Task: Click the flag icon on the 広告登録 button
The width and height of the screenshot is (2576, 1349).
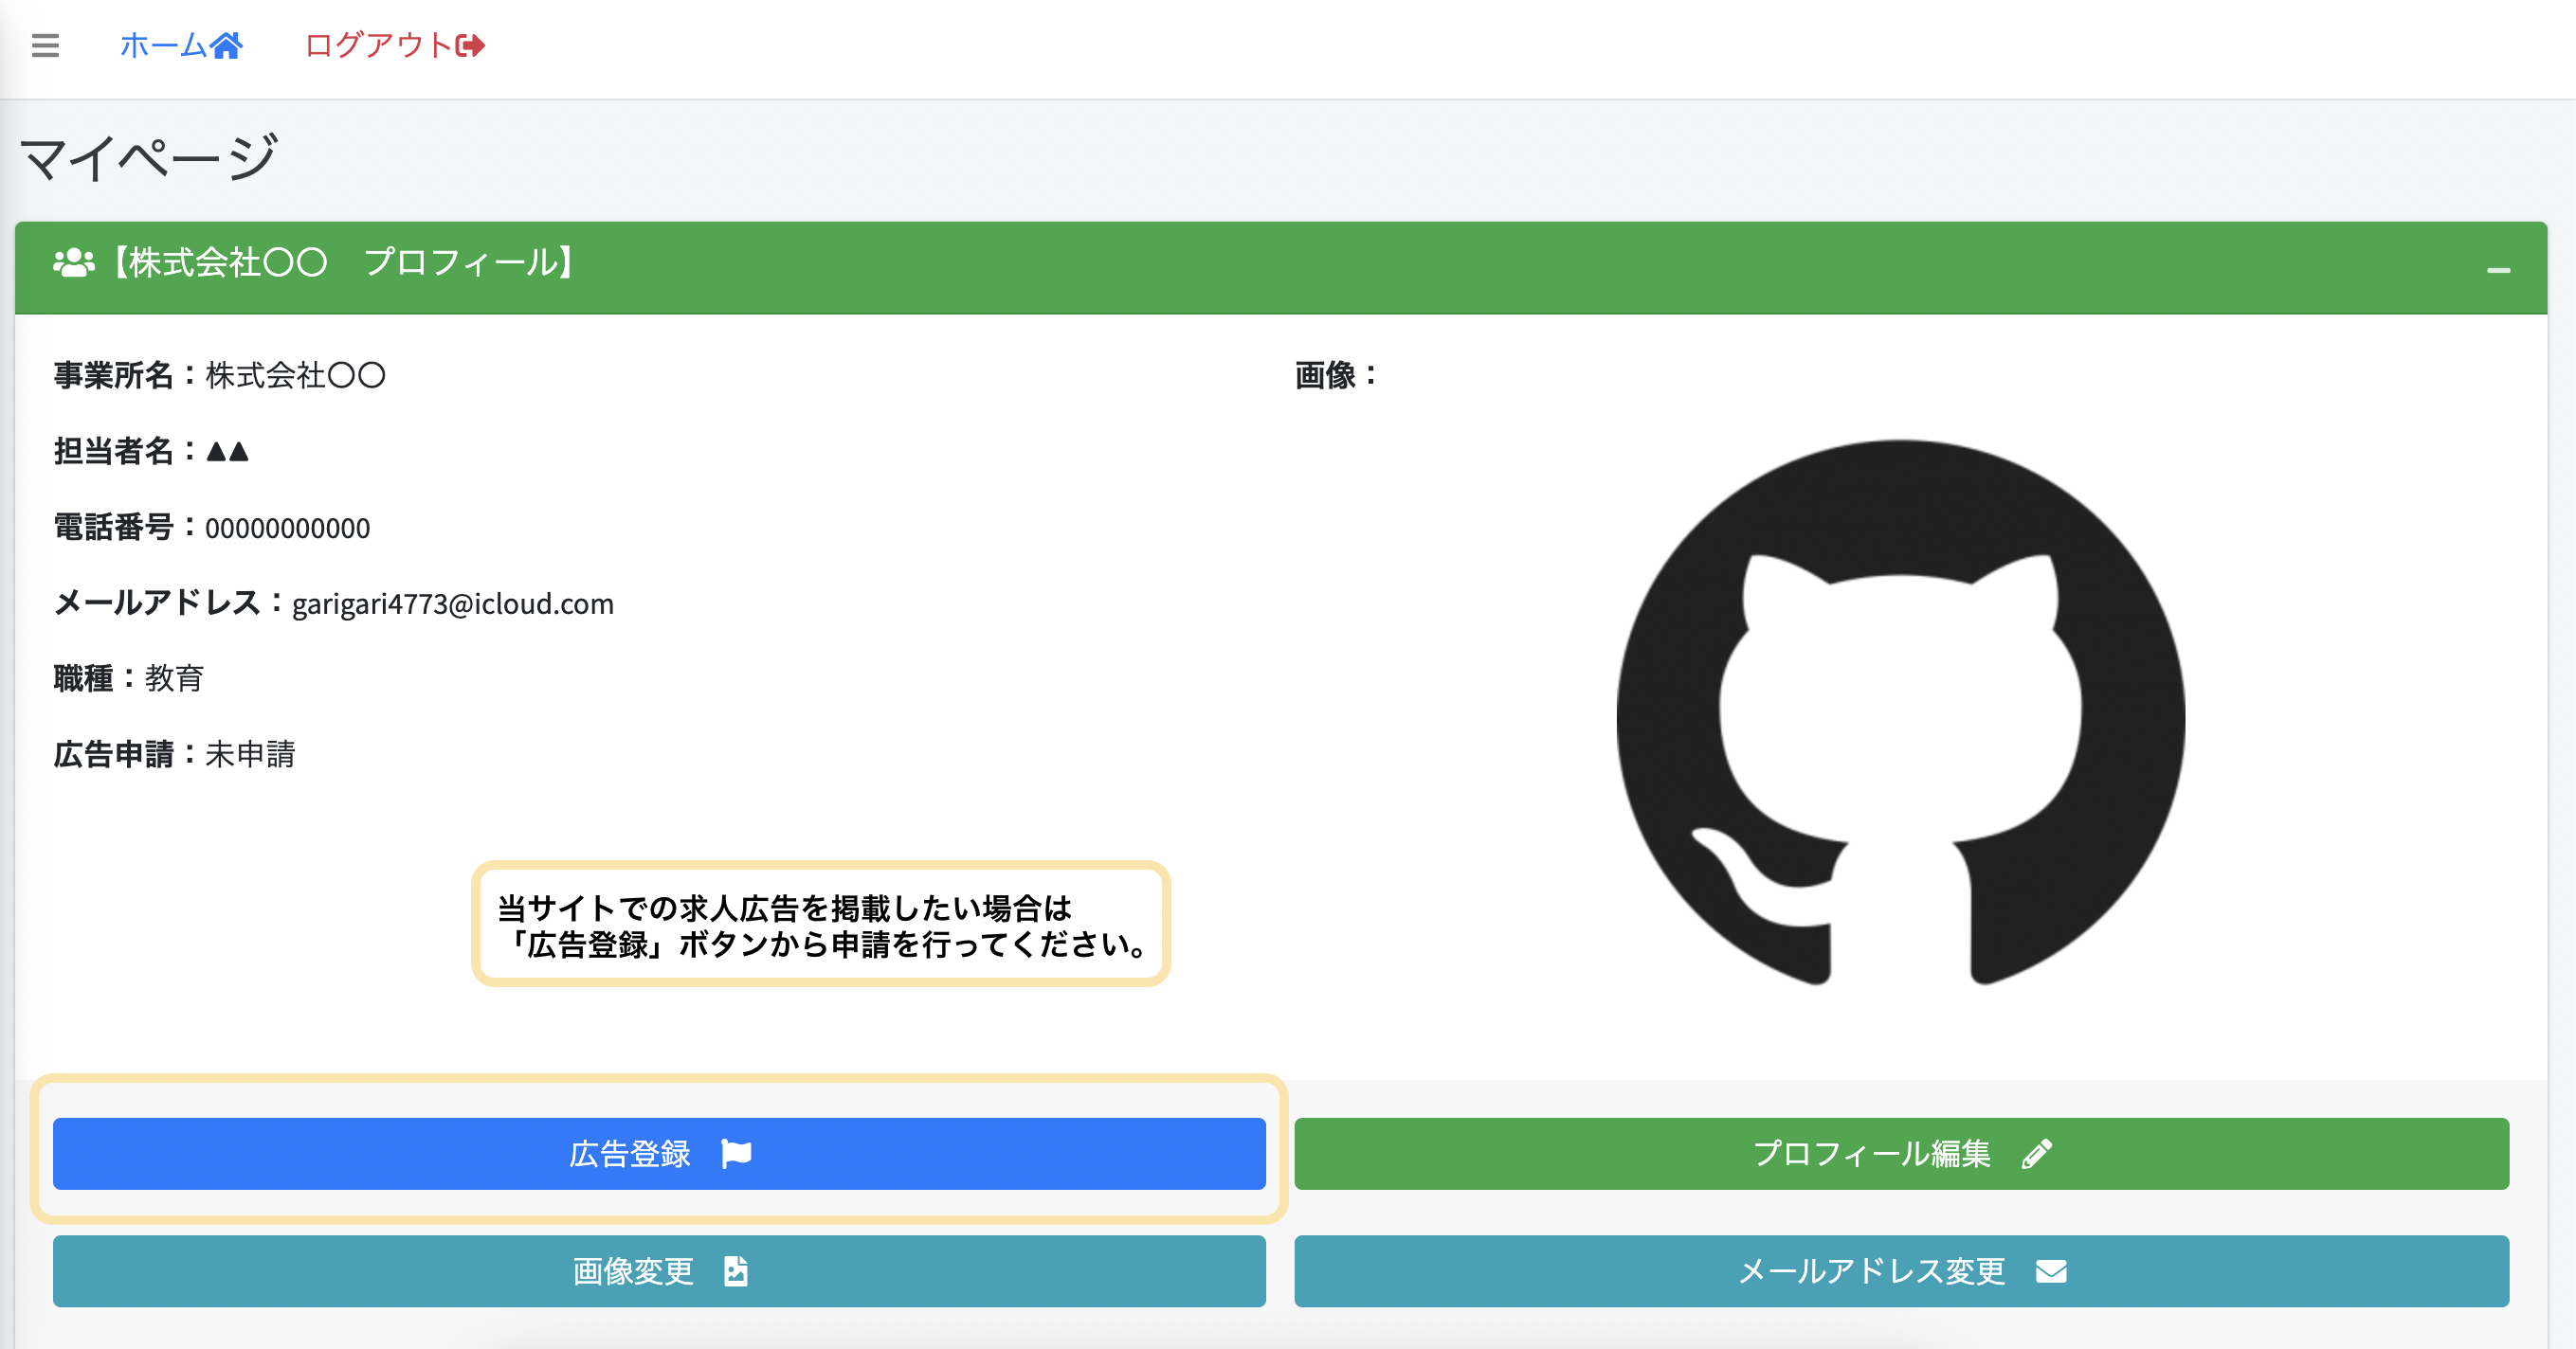Action: click(x=738, y=1153)
